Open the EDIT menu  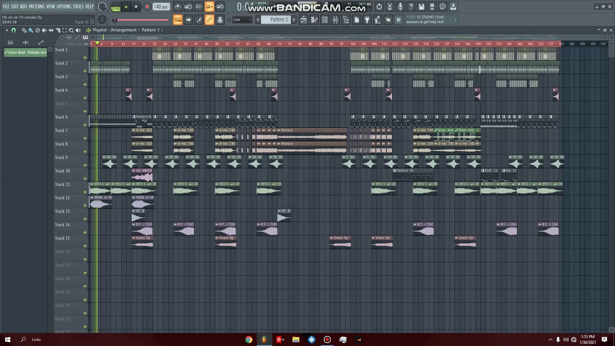tap(15, 6)
